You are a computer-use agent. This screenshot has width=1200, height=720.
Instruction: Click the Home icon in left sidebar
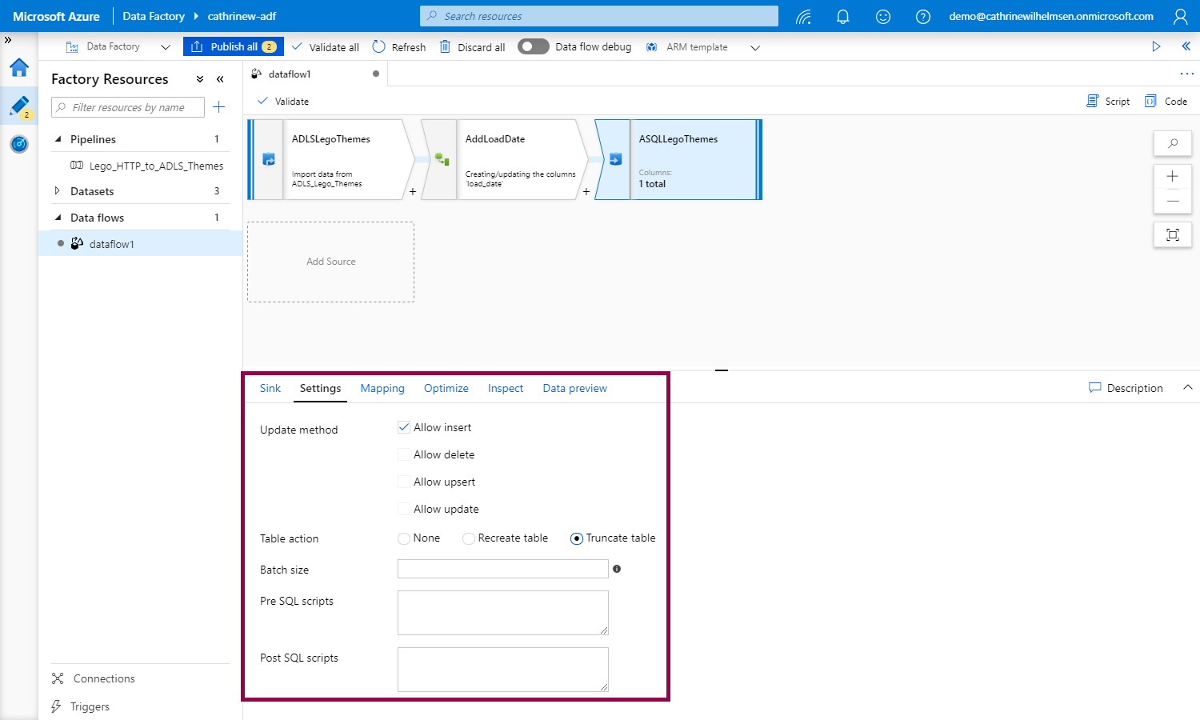click(x=19, y=68)
